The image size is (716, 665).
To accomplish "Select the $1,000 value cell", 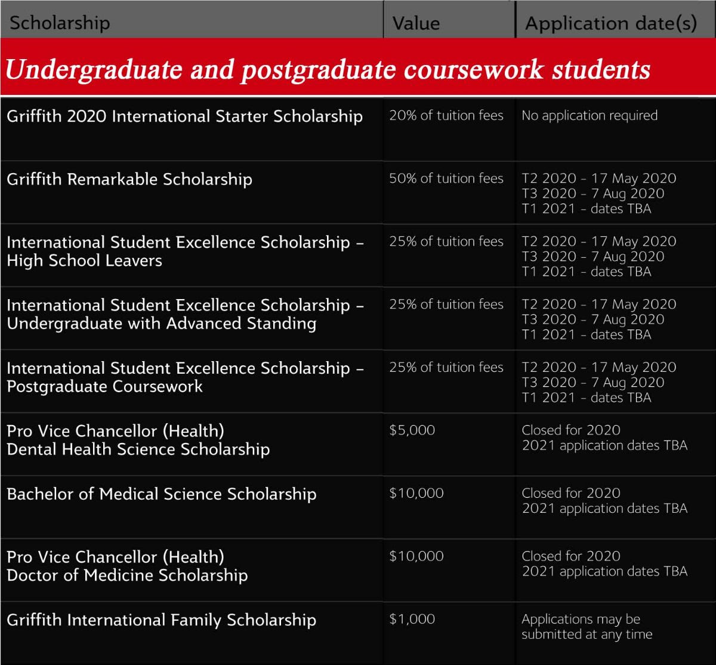I will click(412, 619).
